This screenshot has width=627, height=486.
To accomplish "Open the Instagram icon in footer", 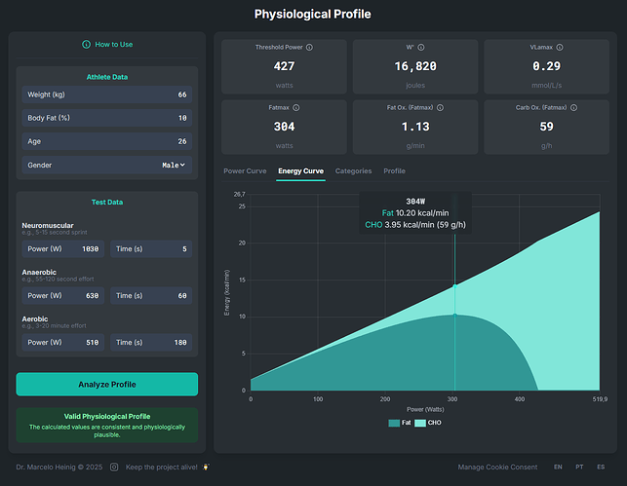I will [x=114, y=467].
